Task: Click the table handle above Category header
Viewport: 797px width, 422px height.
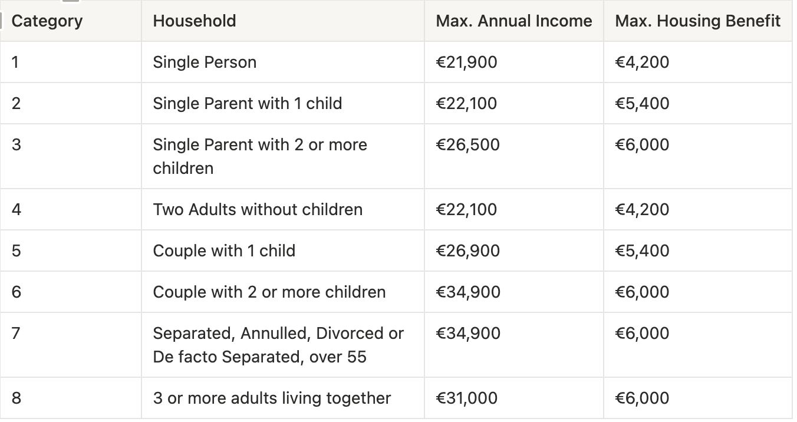Action: (71, 1)
